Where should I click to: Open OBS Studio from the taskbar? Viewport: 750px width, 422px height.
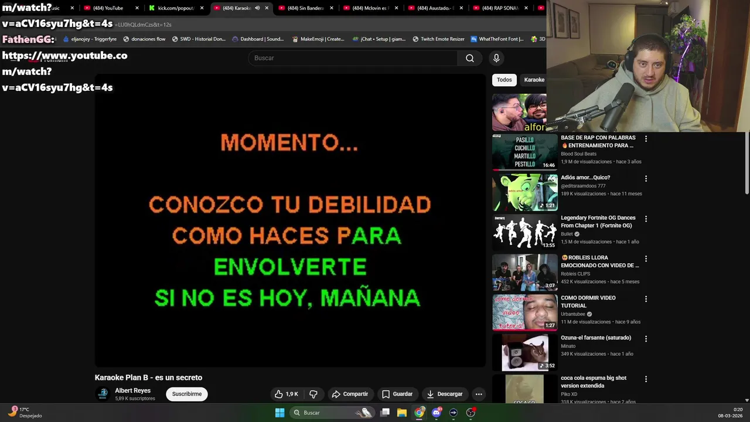click(471, 413)
